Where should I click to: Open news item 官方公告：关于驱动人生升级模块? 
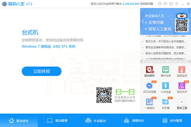(x=166, y=41)
